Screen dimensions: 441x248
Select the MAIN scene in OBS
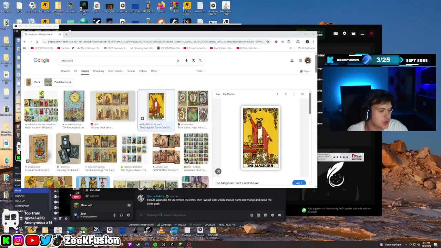31,190
